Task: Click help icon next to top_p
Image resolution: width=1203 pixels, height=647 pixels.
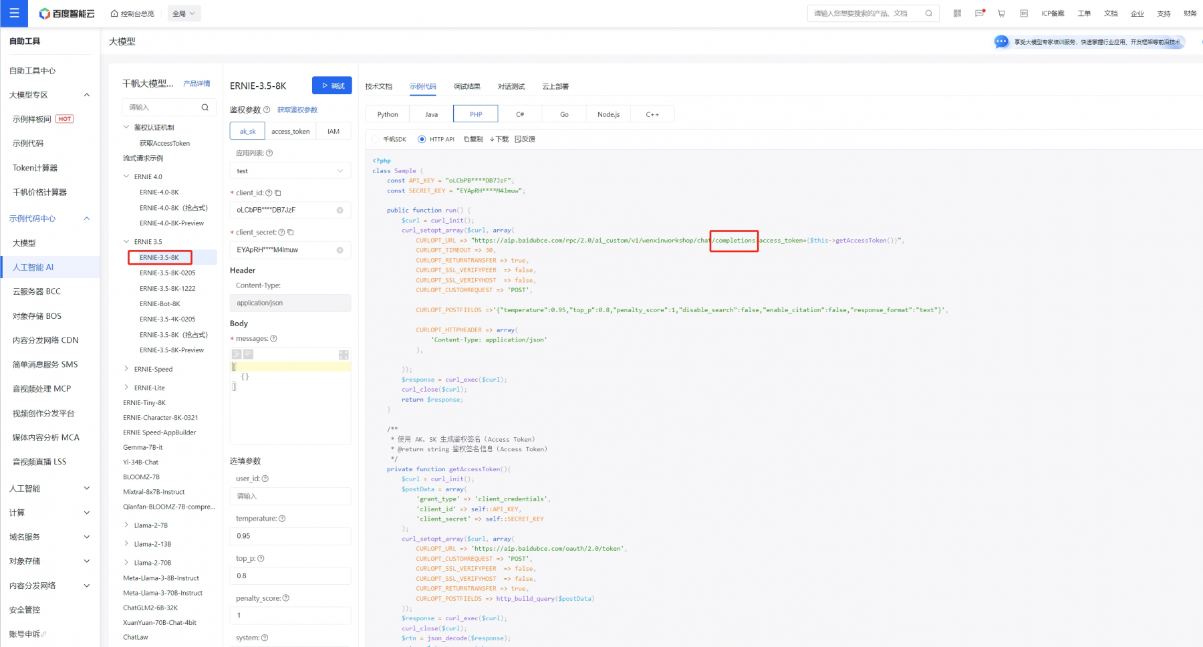Action: (x=261, y=559)
